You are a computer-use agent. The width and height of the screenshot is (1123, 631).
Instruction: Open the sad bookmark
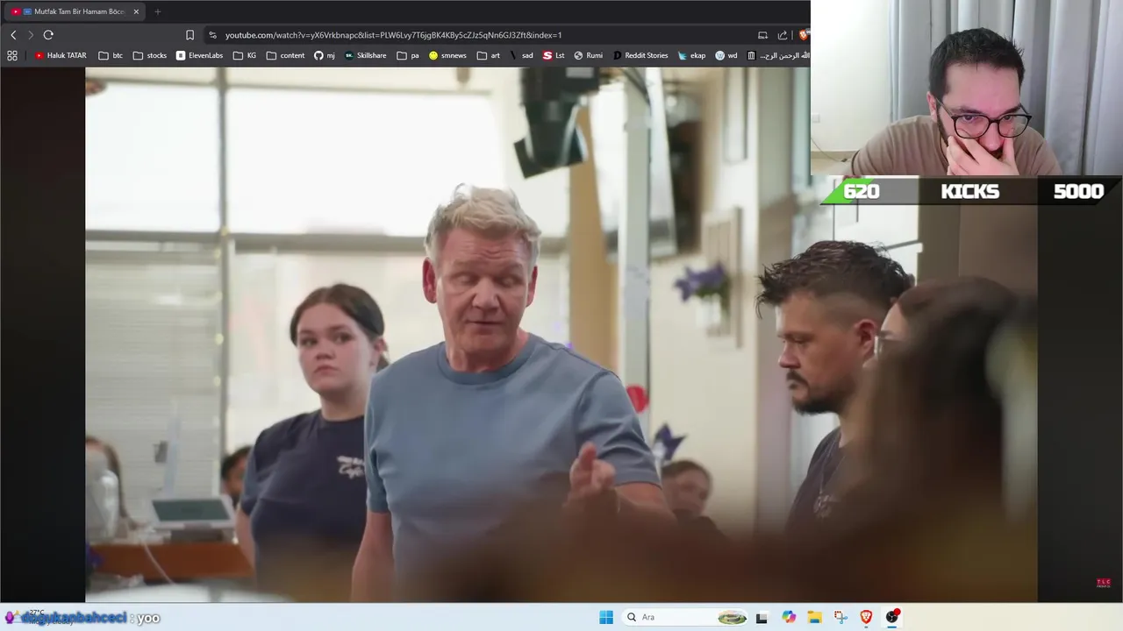tap(521, 55)
